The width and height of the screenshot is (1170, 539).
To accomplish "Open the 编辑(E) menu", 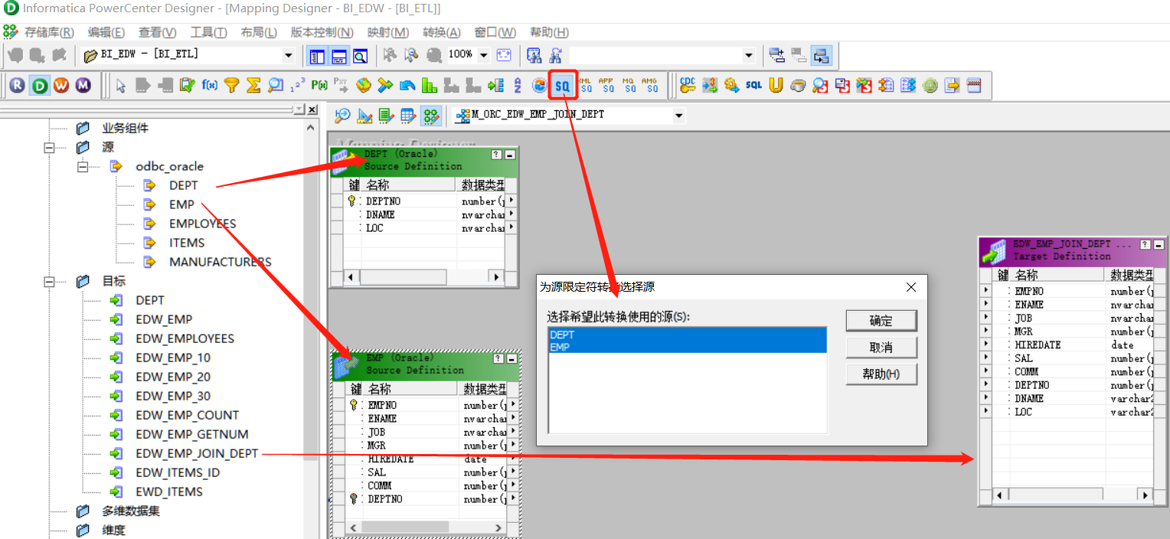I will point(106,32).
